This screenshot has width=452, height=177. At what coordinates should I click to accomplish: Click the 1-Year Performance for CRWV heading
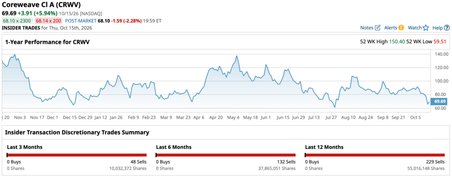47,42
